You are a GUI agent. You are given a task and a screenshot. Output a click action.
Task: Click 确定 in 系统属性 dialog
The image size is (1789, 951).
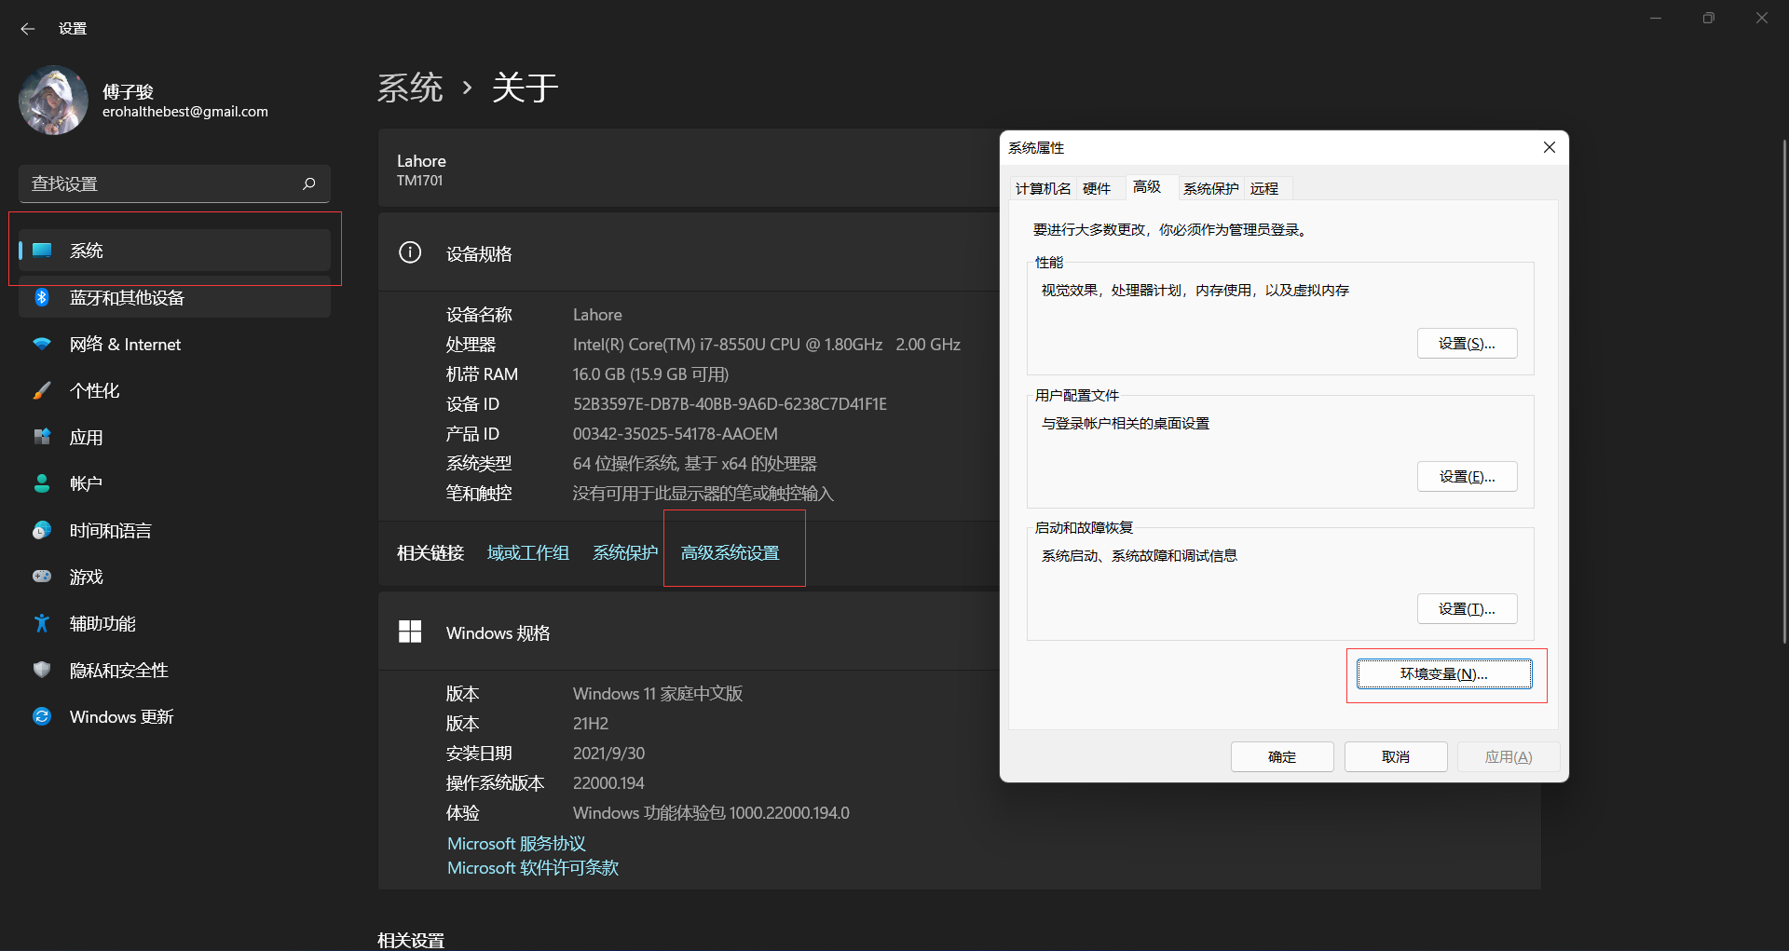click(x=1282, y=756)
